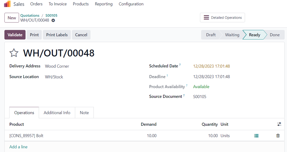Mark record as favorite with star icon
This screenshot has height=152, width=287.
[14, 53]
